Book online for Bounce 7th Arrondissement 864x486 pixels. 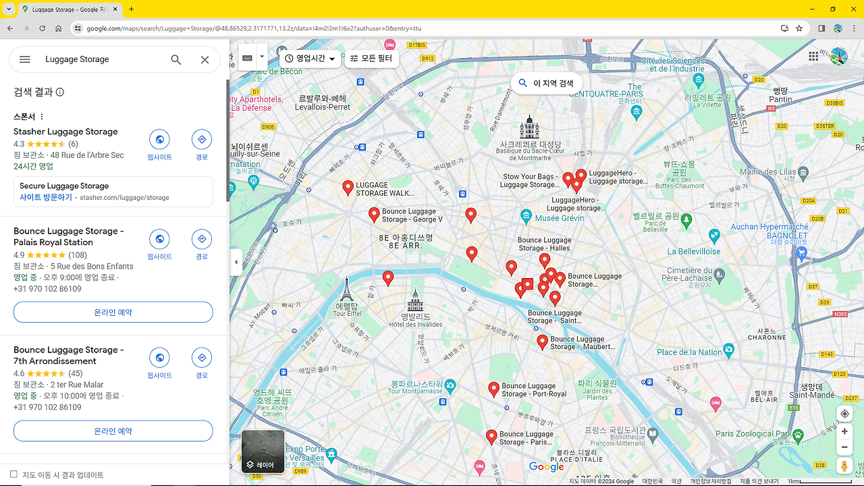[113, 431]
